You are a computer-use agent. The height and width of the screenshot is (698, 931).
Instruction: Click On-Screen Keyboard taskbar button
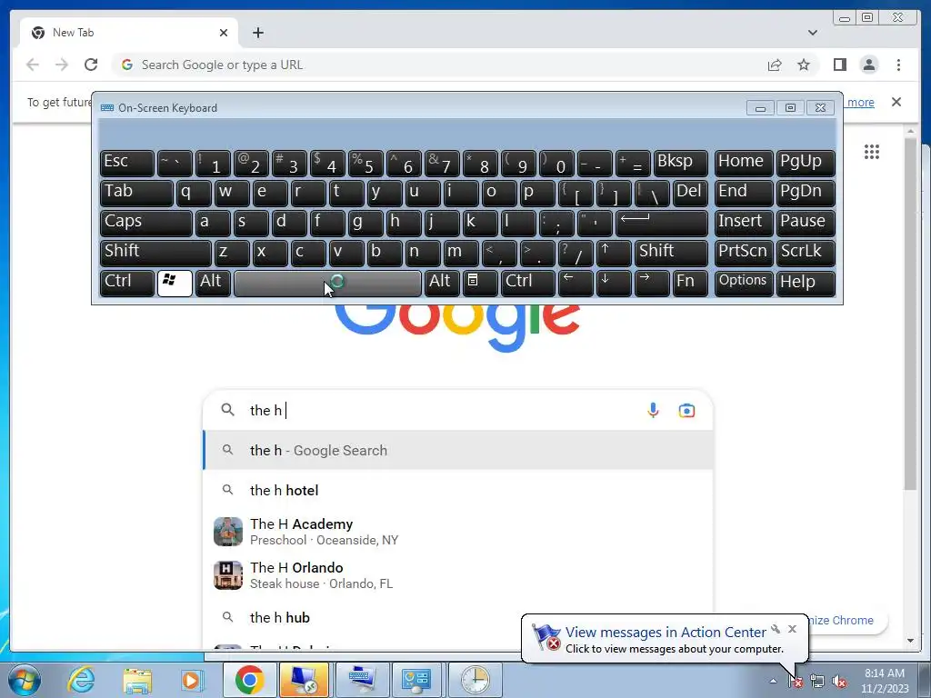pyautogui.click(x=362, y=680)
